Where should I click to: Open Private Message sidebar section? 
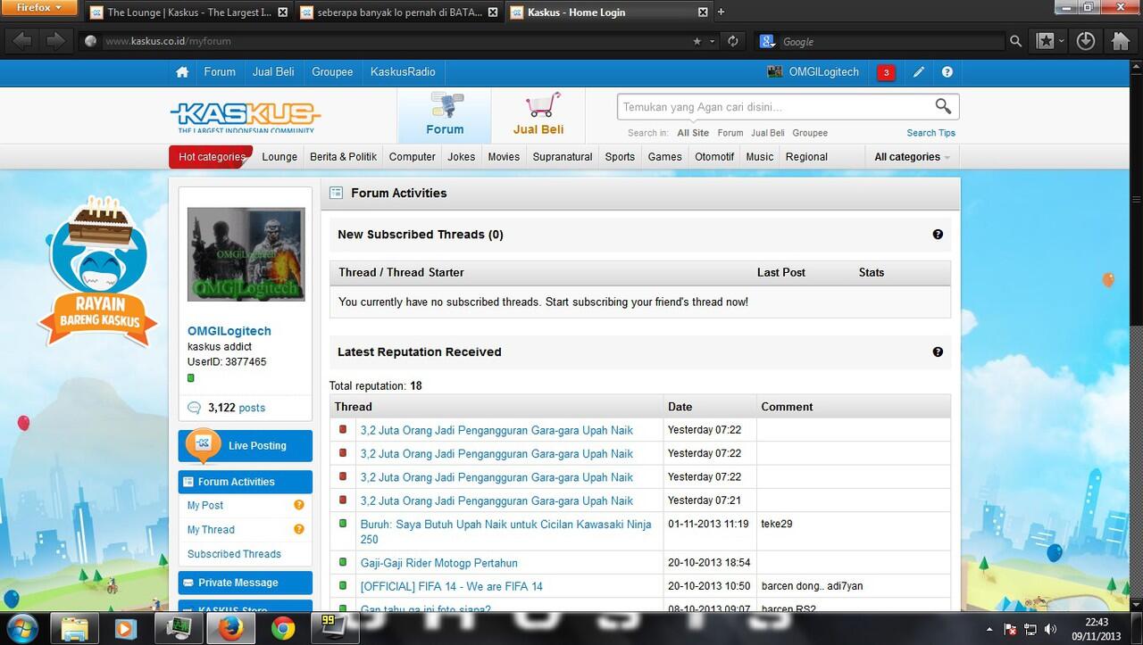point(246,583)
